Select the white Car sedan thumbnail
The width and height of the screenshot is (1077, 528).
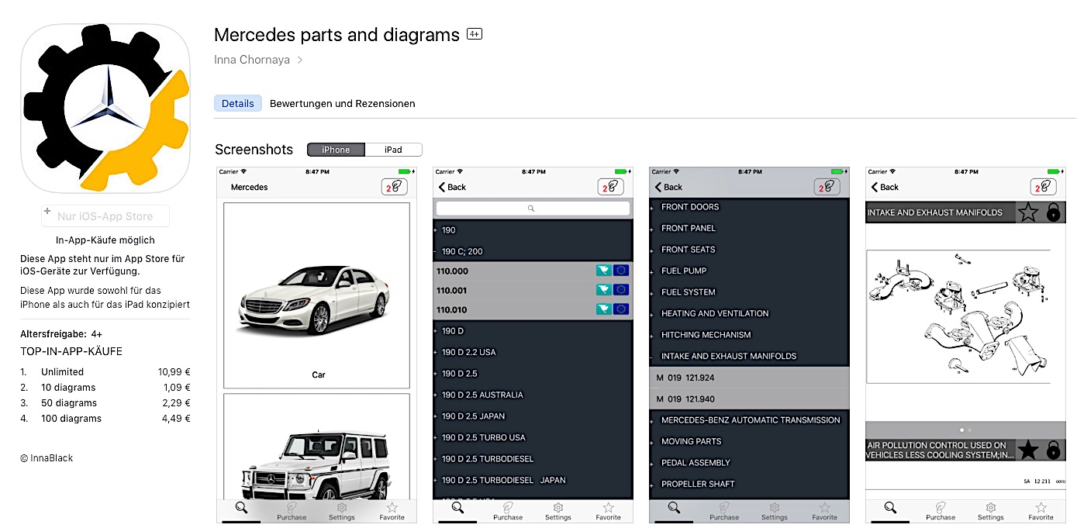click(x=316, y=295)
